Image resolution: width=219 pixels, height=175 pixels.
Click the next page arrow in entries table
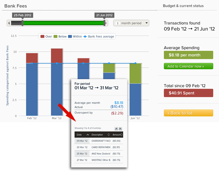click(120, 128)
